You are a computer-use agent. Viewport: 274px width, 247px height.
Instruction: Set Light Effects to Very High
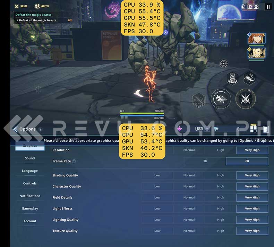252,208
